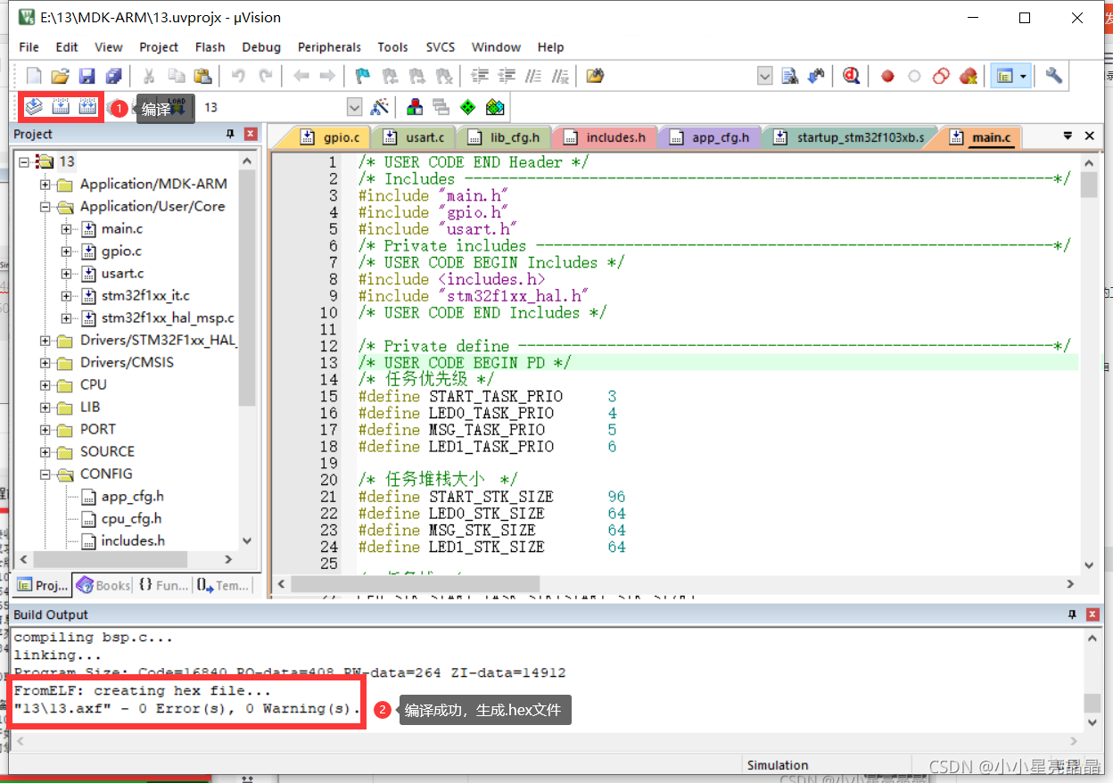
Task: Start a debug session with the magnifier-d icon
Action: click(x=851, y=76)
